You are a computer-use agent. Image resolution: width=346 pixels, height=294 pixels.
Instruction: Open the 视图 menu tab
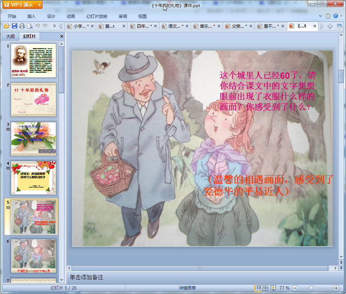point(142,17)
